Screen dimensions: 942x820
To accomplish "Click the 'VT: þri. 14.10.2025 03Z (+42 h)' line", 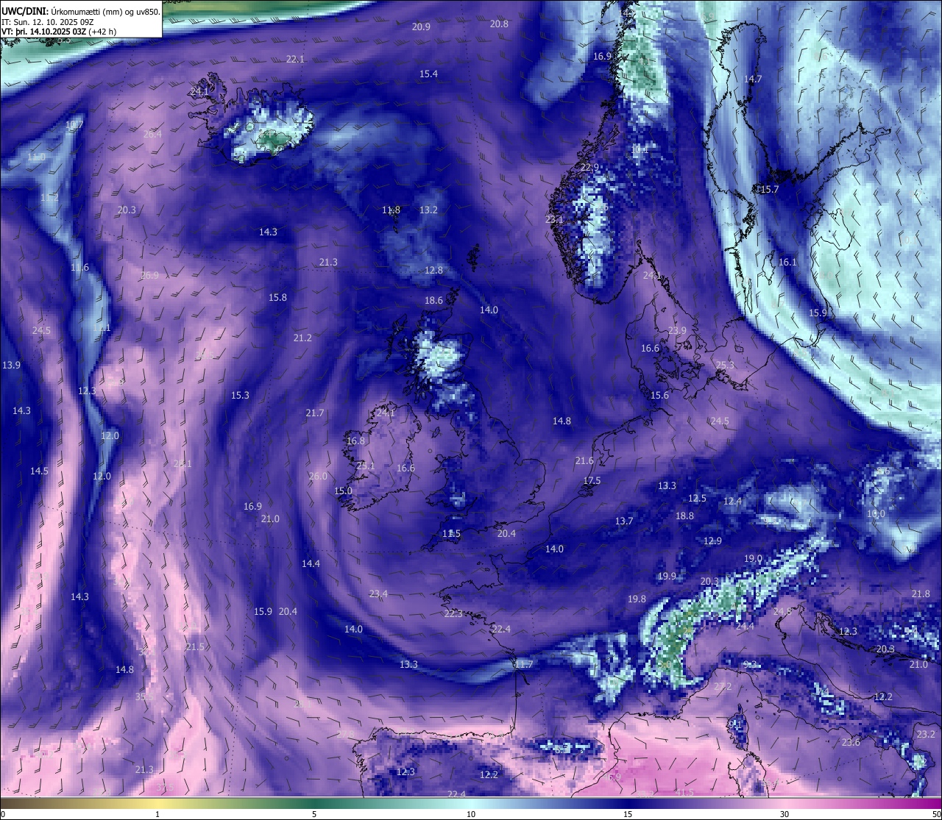I will (59, 32).
